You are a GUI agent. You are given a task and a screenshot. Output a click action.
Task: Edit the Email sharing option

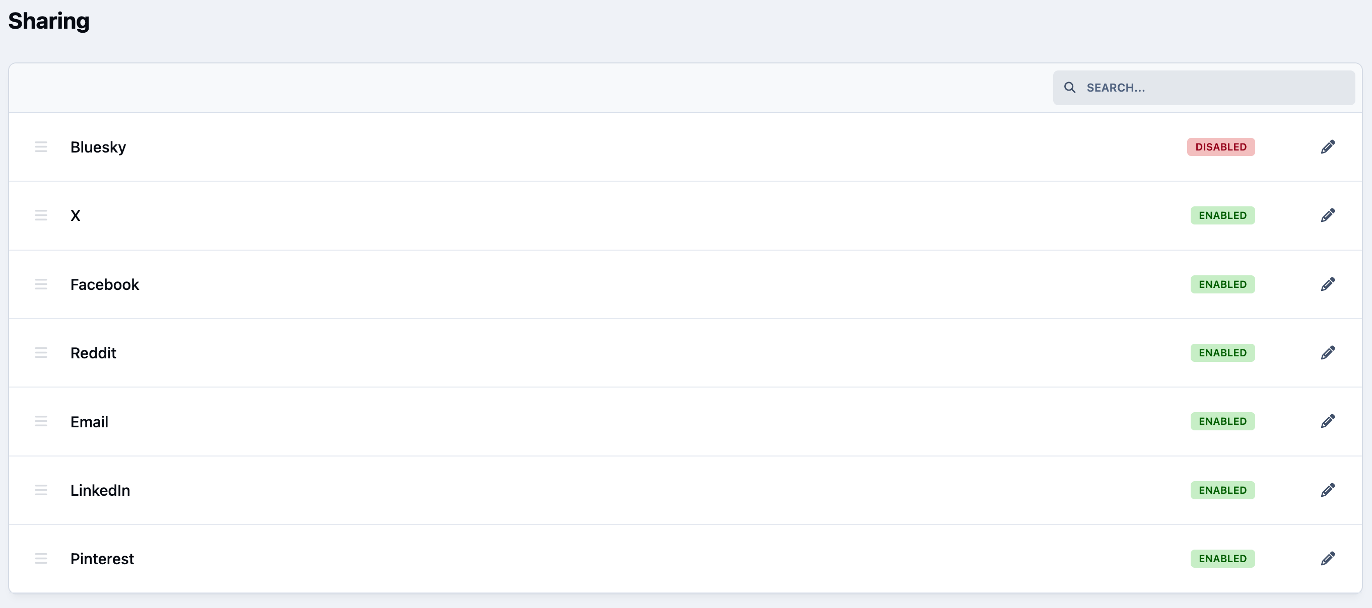pos(1328,422)
